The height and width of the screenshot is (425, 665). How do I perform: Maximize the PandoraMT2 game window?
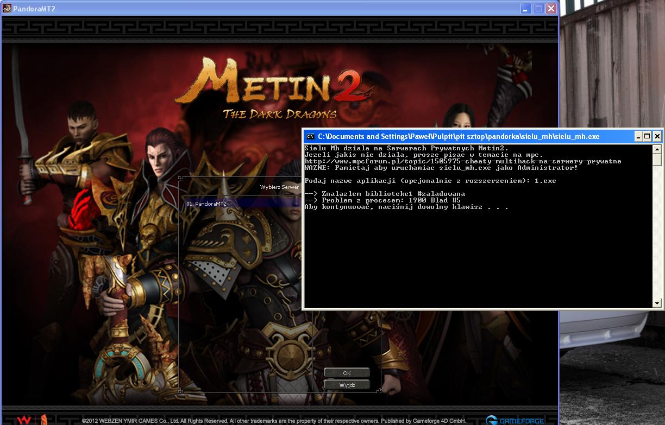(538, 9)
